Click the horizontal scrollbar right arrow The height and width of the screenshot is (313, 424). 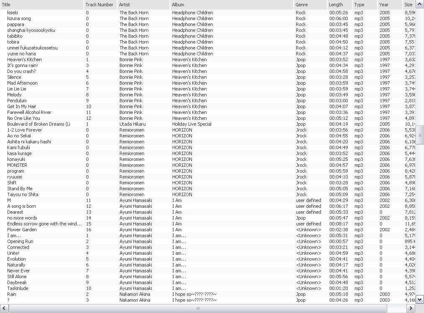click(x=411, y=308)
